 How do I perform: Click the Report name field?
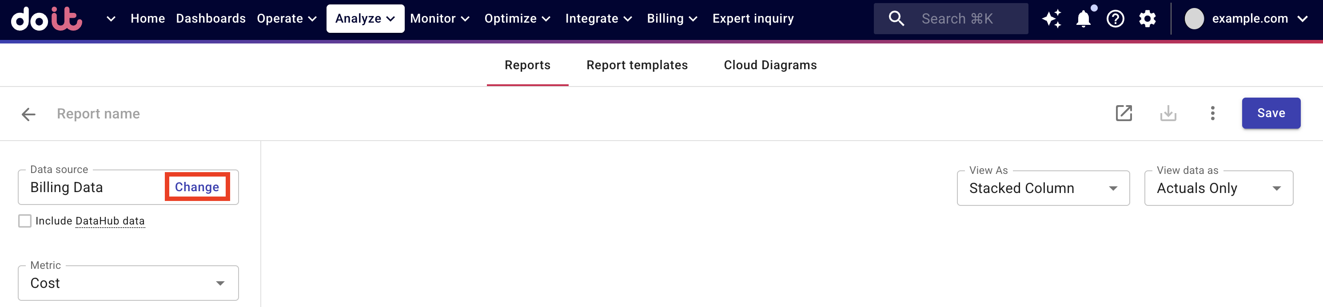(x=99, y=114)
